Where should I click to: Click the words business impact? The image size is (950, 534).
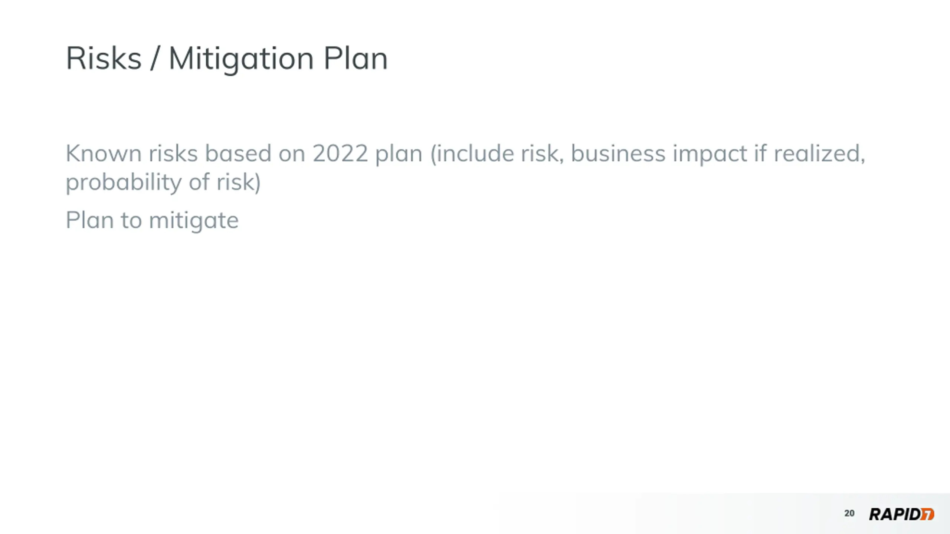tap(659, 154)
